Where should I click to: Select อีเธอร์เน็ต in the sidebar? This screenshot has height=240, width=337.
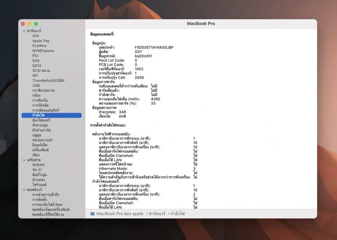40,145
